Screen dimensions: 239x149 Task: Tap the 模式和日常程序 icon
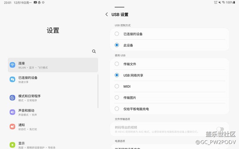(13, 98)
